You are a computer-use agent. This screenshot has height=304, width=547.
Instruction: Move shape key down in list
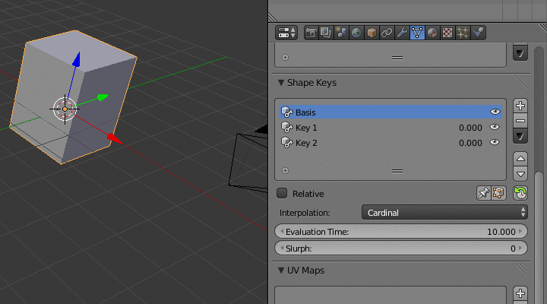(520, 174)
